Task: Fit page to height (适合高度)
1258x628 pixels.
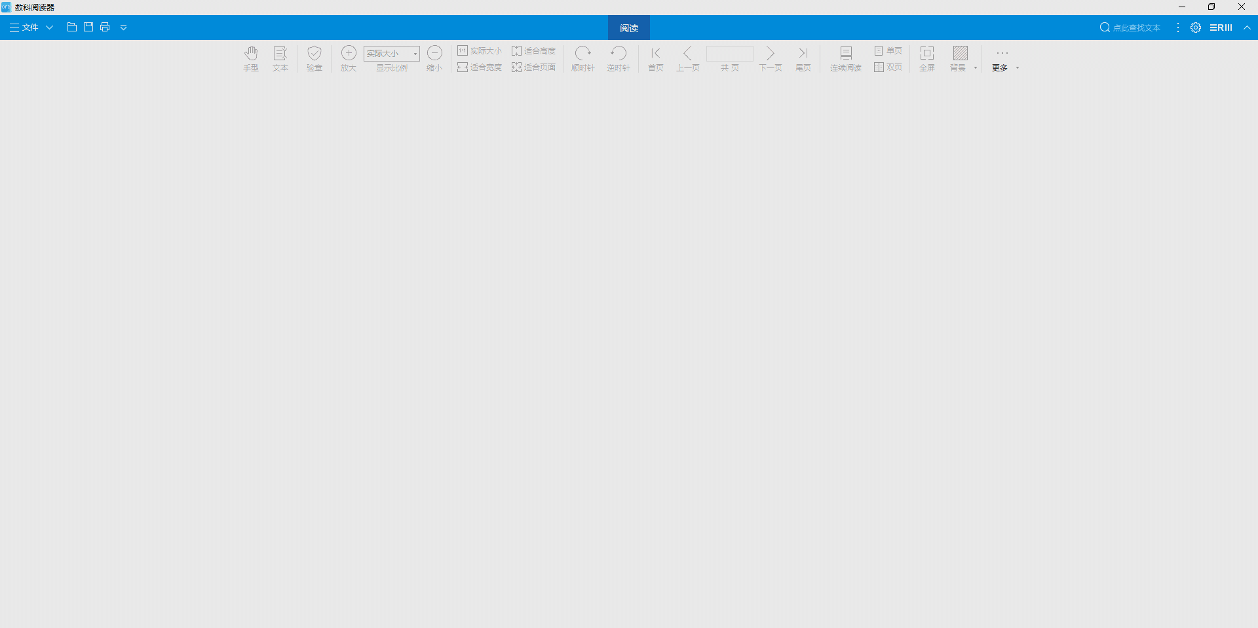Action: (x=533, y=50)
